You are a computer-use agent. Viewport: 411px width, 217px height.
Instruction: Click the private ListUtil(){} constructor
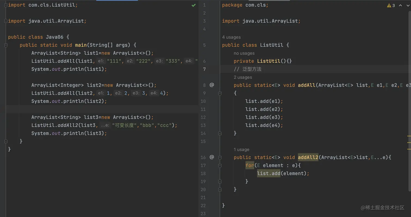click(263, 61)
